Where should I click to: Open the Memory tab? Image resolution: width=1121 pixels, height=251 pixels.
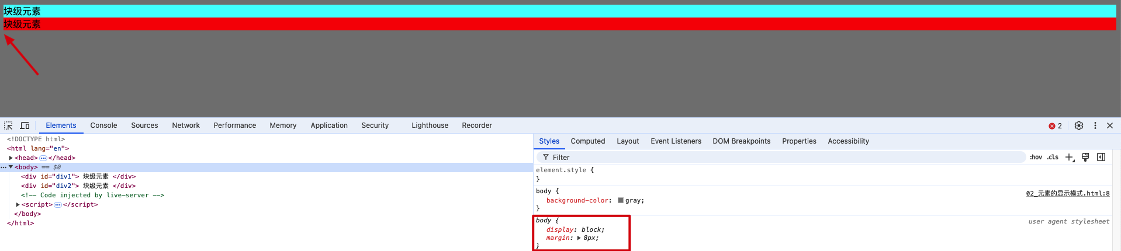[x=283, y=125]
